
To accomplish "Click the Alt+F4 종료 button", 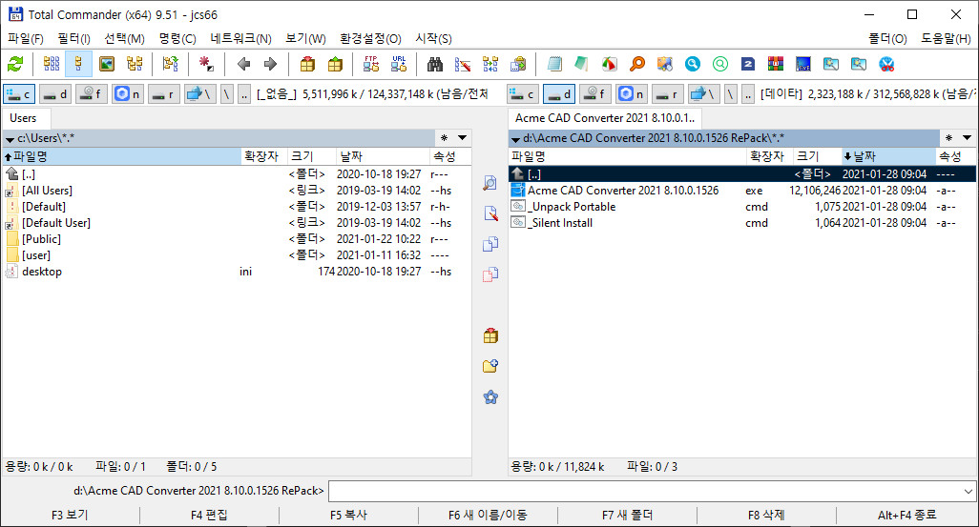I will click(x=906, y=516).
